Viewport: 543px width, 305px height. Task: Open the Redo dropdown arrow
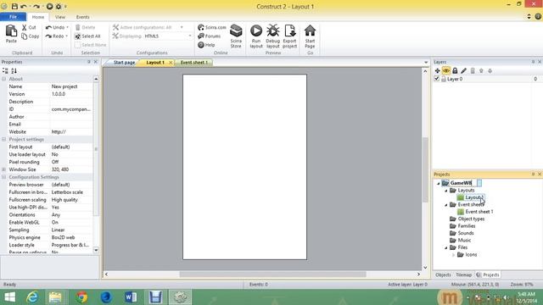pos(66,36)
